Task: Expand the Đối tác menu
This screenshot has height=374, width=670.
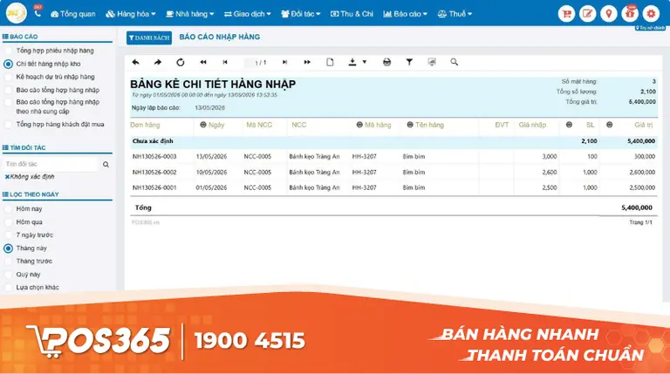Action: click(x=301, y=14)
